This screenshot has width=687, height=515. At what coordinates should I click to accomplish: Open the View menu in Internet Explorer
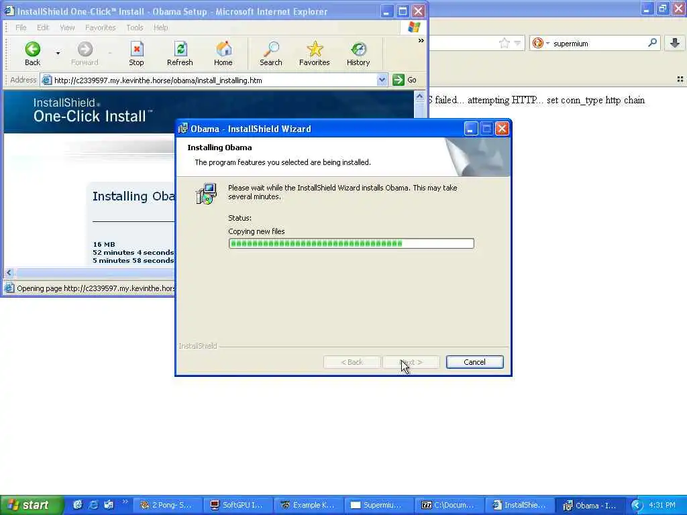[67, 27]
